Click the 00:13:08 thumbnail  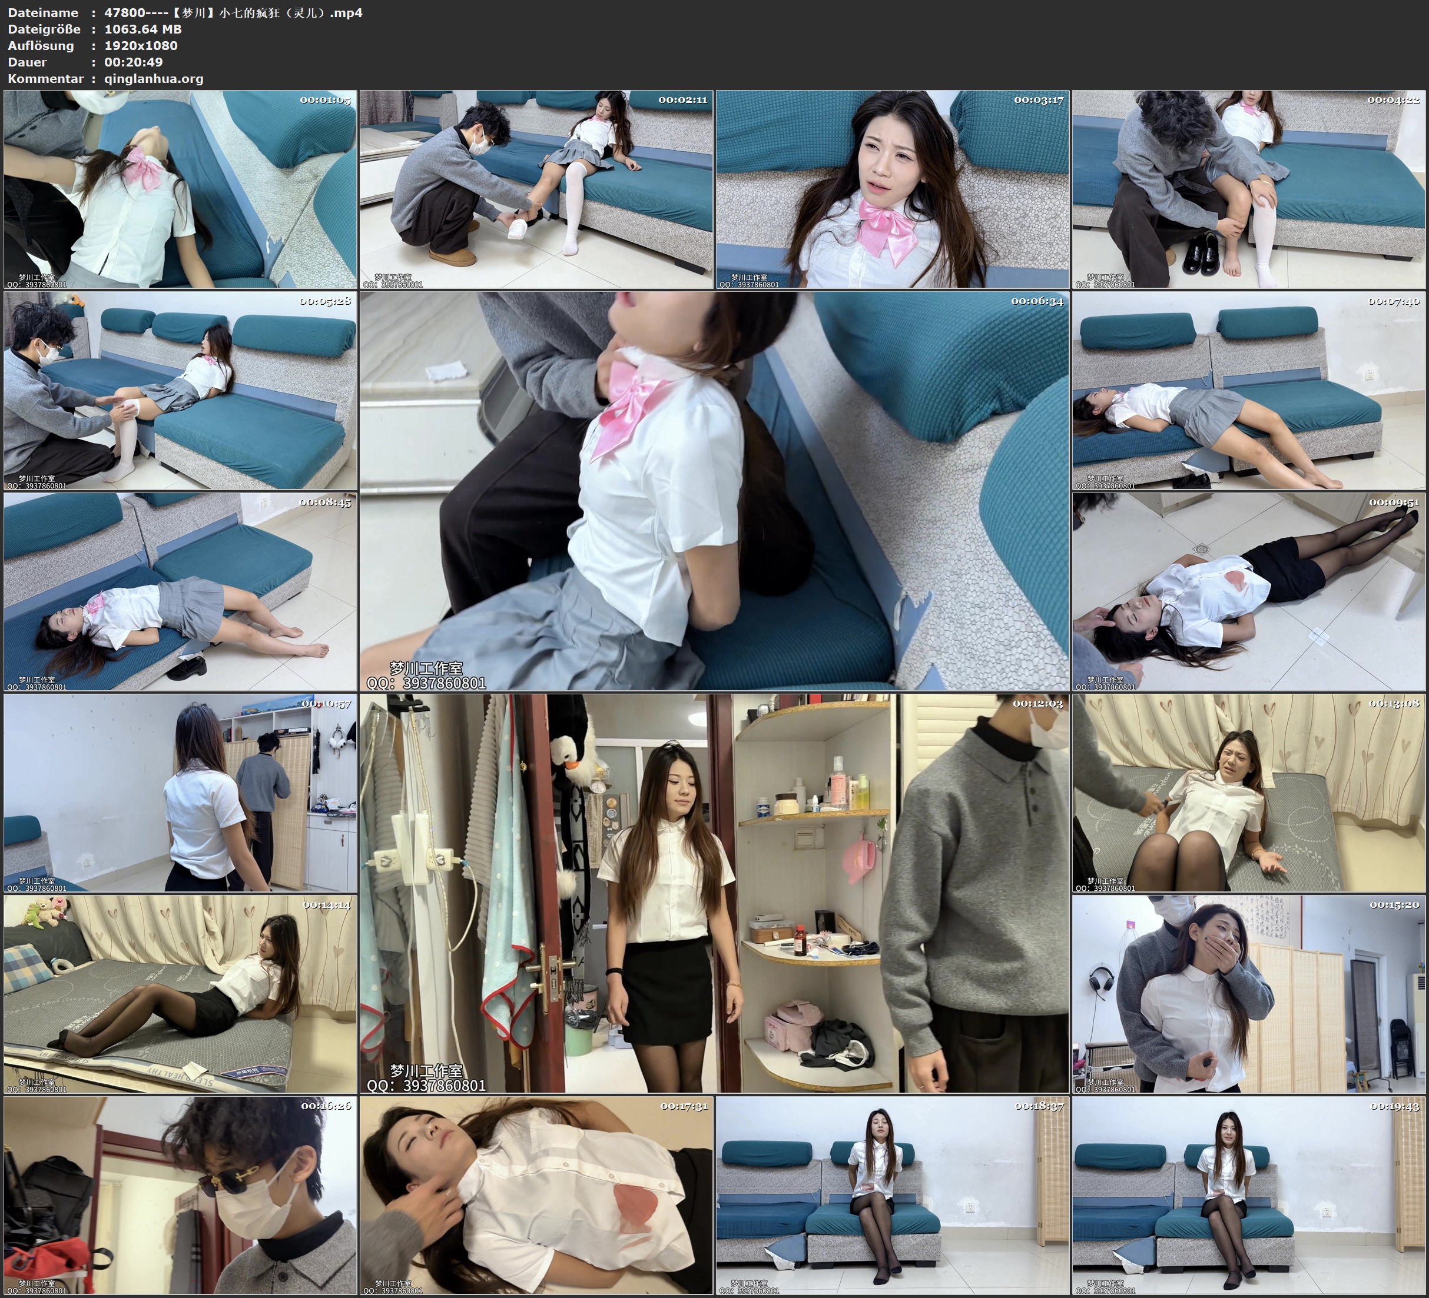tap(1249, 793)
